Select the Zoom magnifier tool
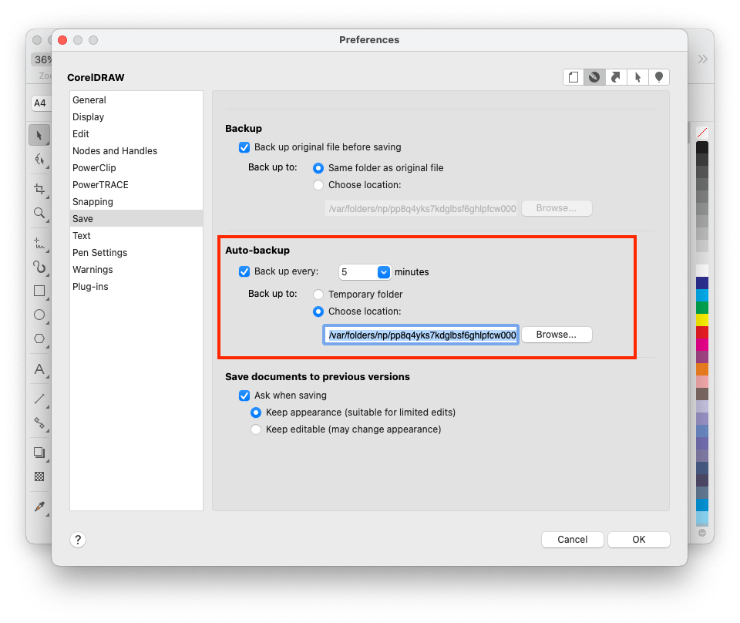This screenshot has width=740, height=623. click(39, 213)
